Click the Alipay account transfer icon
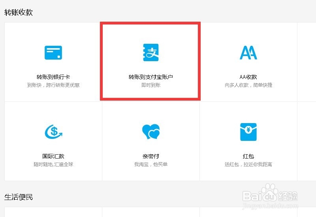This screenshot has width=316, height=217. [151, 52]
